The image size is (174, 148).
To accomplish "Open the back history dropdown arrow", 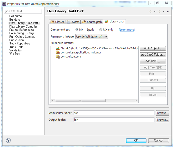I will [155, 11].
